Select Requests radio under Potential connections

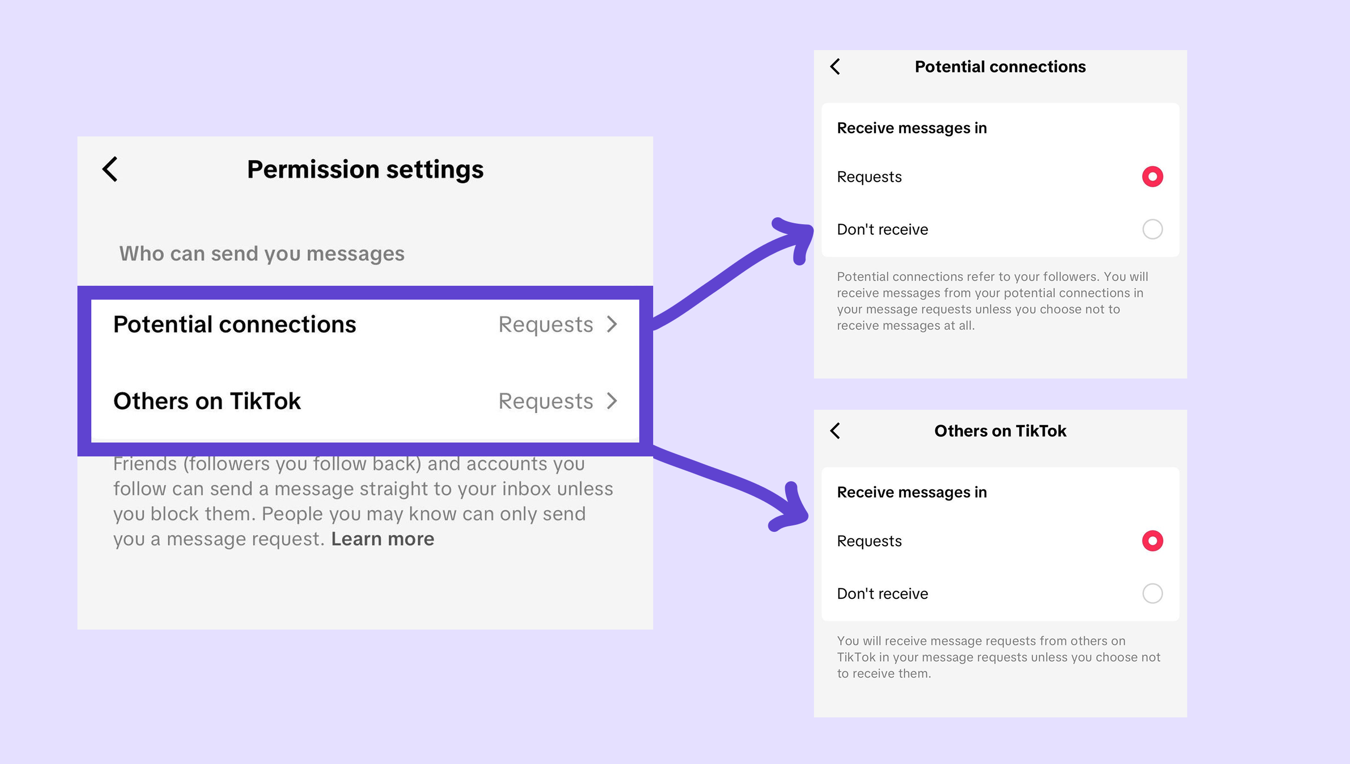coord(1152,177)
